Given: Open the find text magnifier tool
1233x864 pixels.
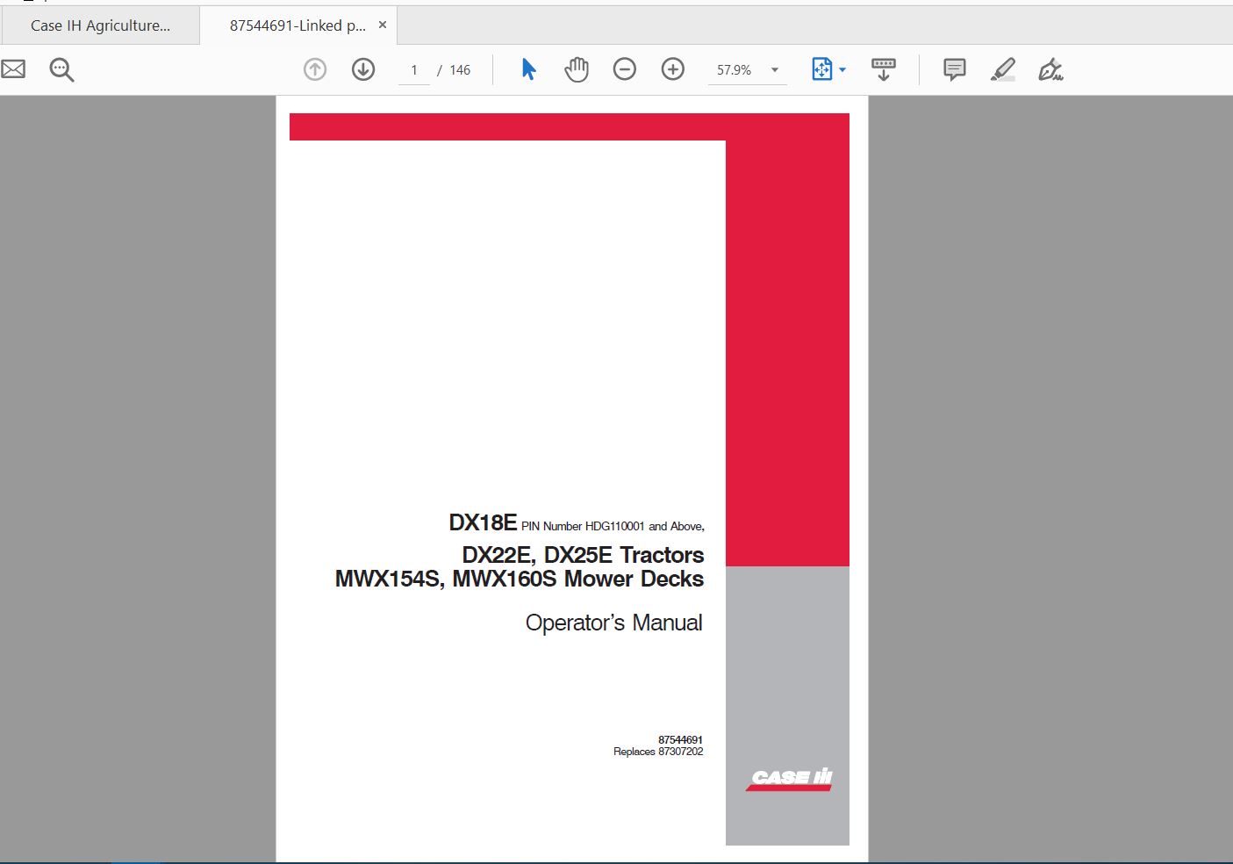Looking at the screenshot, I should point(61,69).
